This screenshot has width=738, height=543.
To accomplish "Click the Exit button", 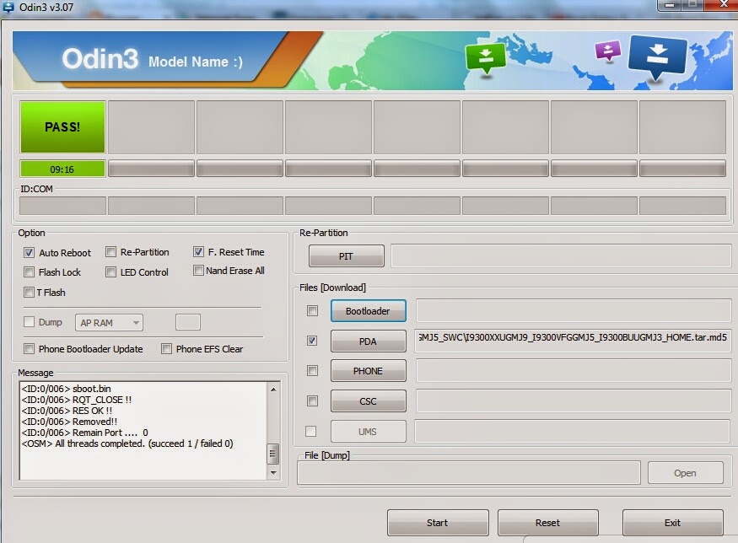I will coord(672,522).
